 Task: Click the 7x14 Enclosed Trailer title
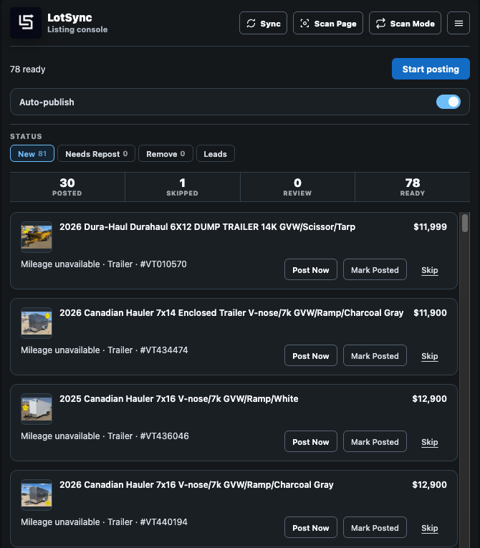click(x=231, y=313)
